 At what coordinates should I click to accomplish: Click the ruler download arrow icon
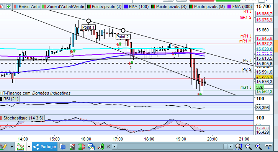click(x=268, y=147)
